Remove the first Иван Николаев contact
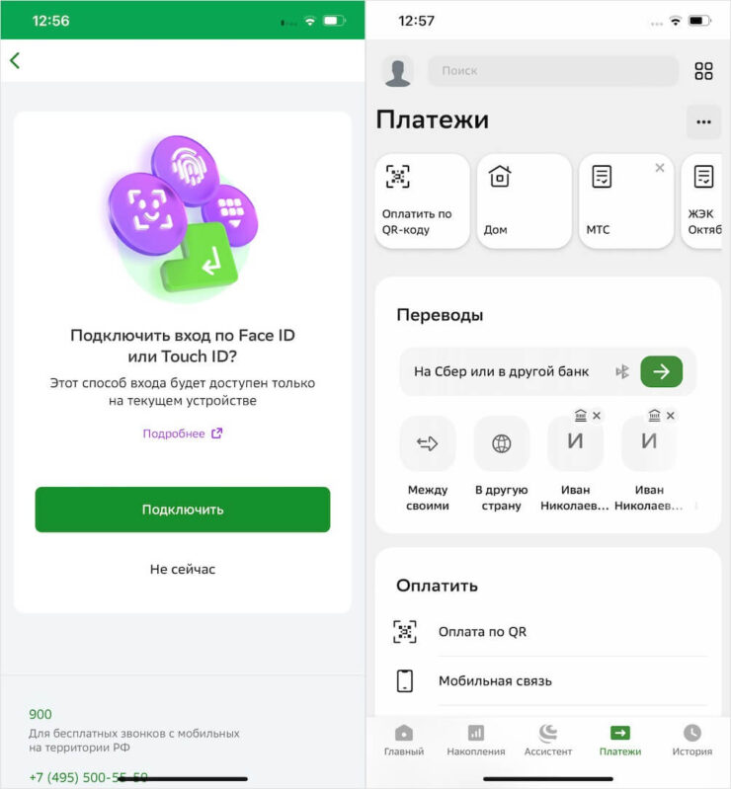Image resolution: width=731 pixels, height=789 pixels. [597, 416]
